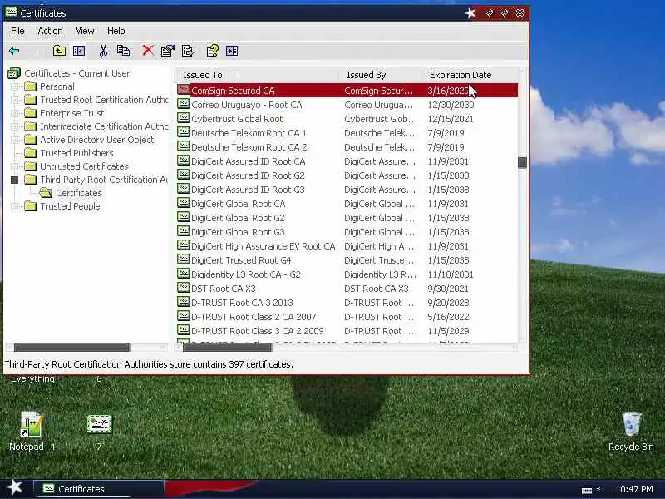The image size is (665, 499).
Task: Select Trusted People in the tree
Action: (x=70, y=206)
